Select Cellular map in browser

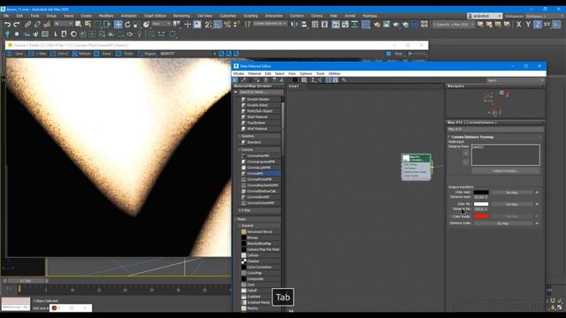click(x=261, y=255)
